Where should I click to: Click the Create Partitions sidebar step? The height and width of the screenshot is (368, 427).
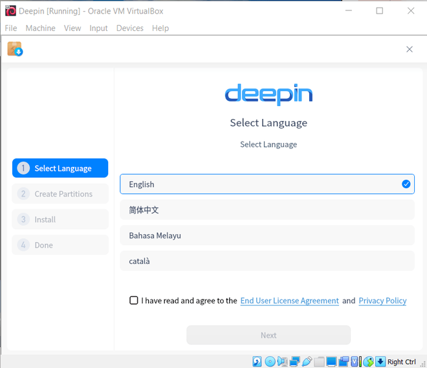60,194
